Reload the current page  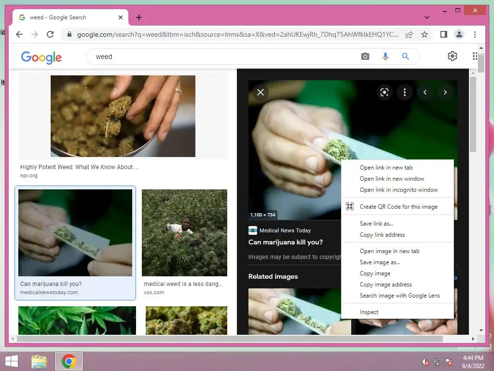(50, 34)
